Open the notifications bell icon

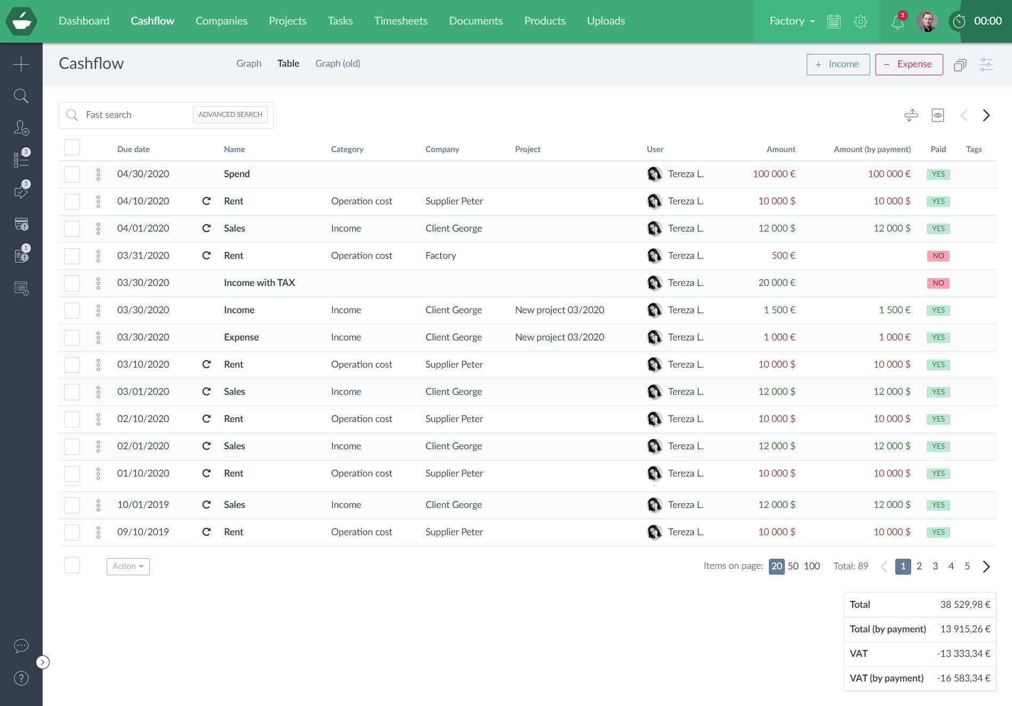click(898, 21)
